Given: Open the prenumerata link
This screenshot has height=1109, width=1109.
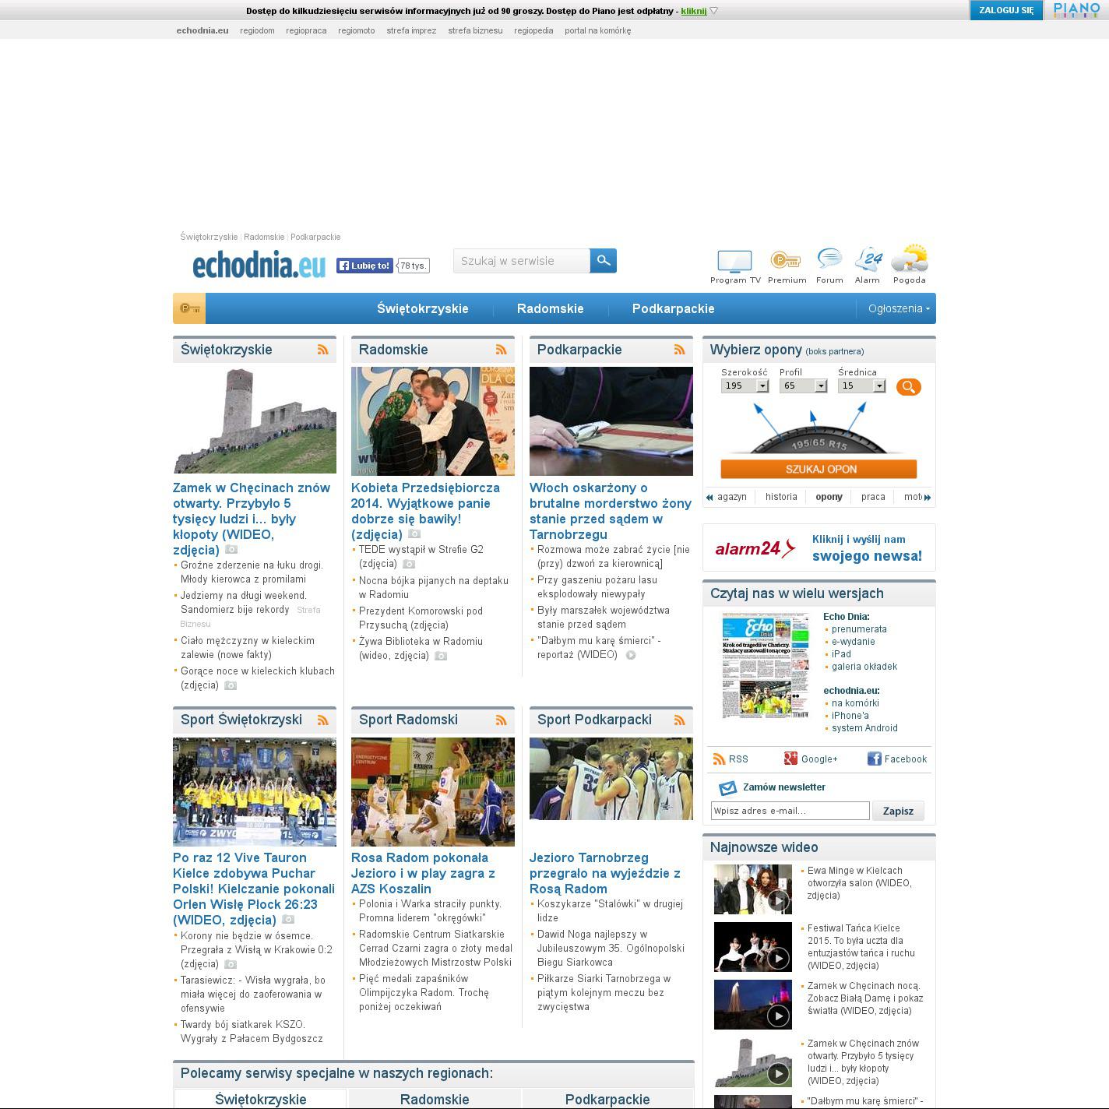Looking at the screenshot, I should (859, 629).
